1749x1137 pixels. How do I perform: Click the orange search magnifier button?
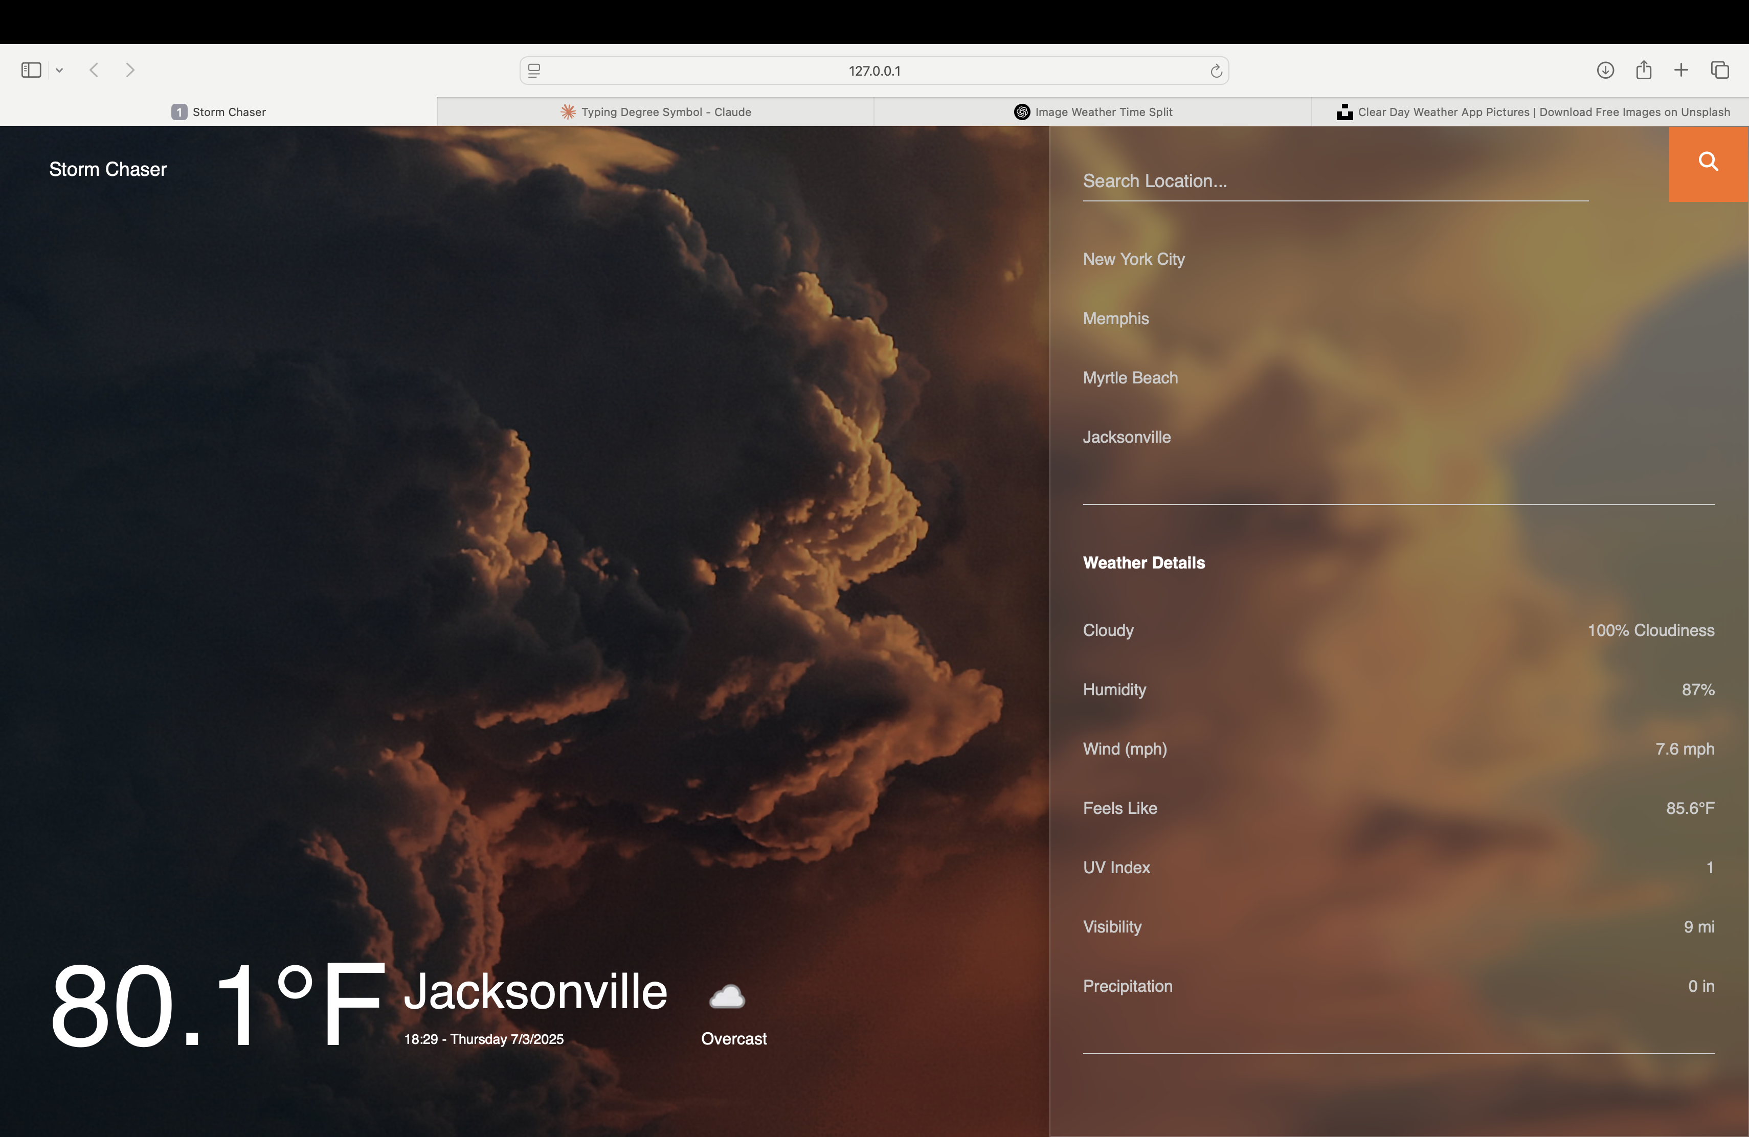1708,164
